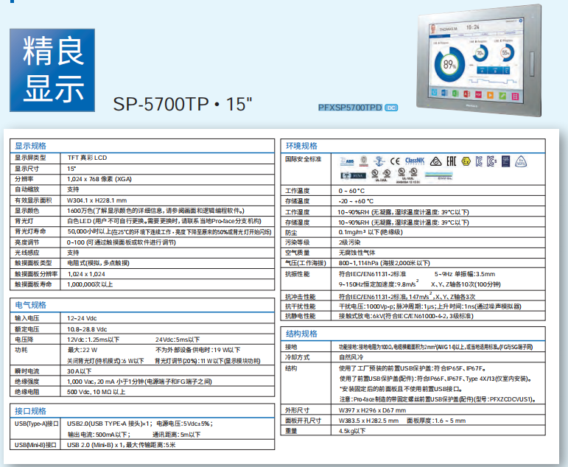
Task: Click the 面板厚度:1.6 ~ 5 mm text
Action: click(x=436, y=421)
